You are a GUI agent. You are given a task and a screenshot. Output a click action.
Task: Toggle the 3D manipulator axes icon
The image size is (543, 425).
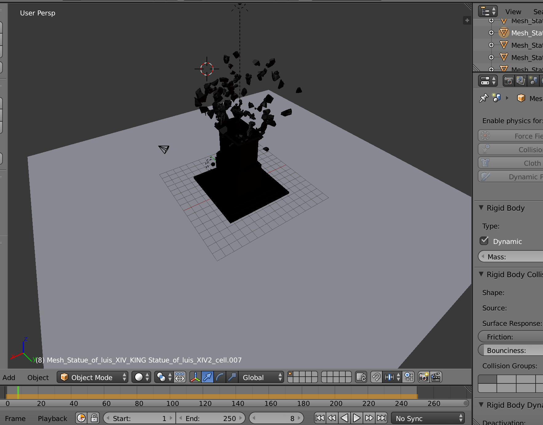[x=195, y=377]
